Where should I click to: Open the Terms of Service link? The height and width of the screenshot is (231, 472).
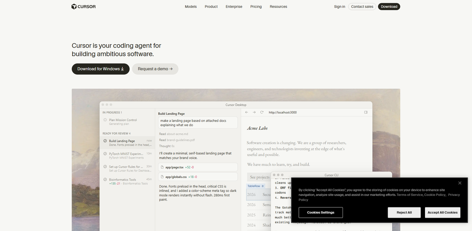pyautogui.click(x=409, y=195)
